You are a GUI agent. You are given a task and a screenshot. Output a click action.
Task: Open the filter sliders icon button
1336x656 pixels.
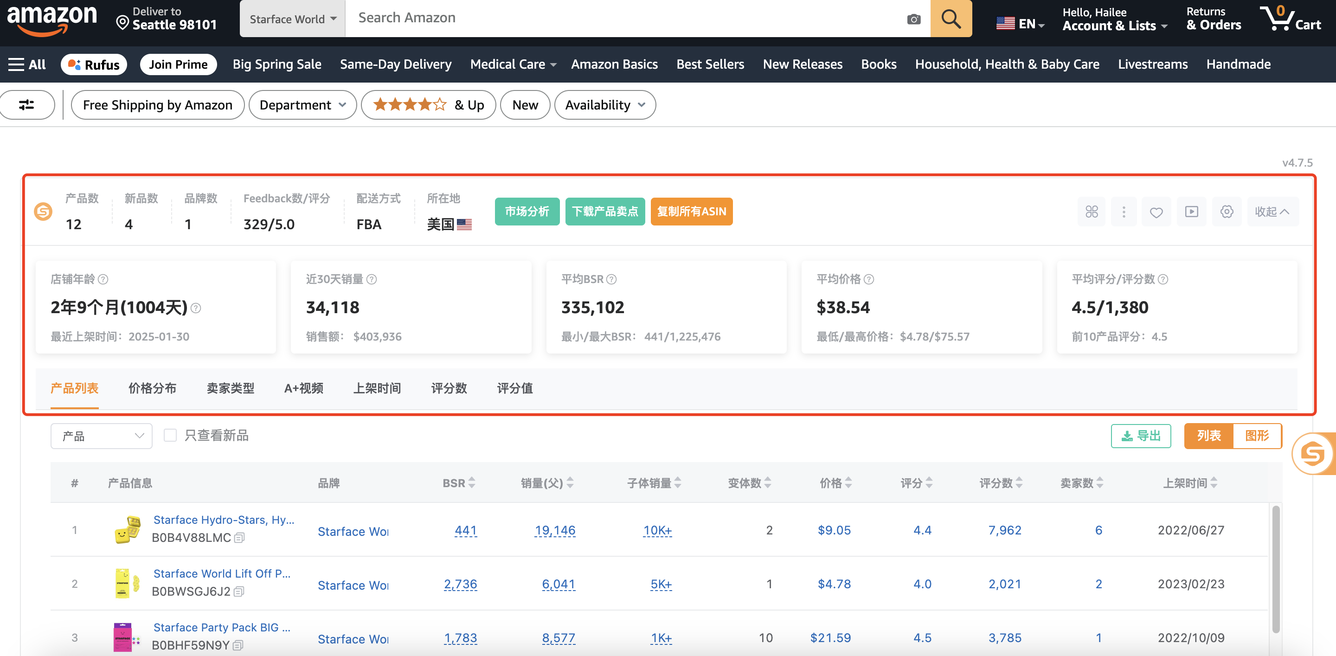point(26,105)
